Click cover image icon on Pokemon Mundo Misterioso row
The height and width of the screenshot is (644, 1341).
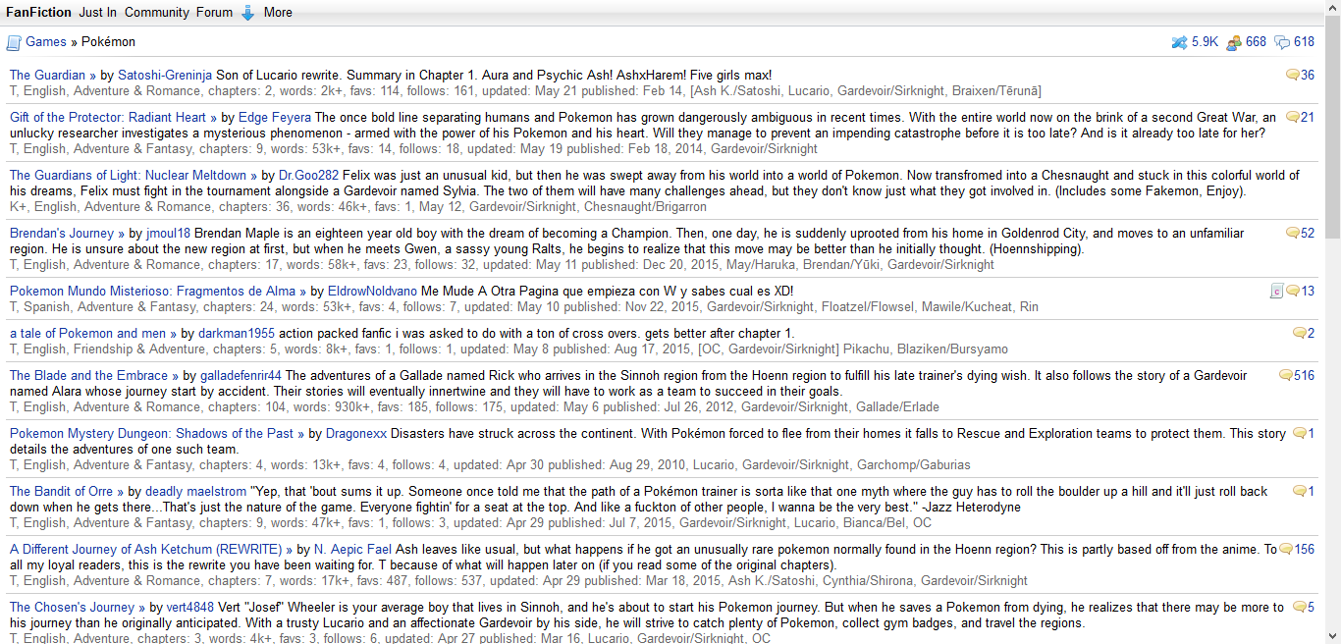tap(1277, 291)
